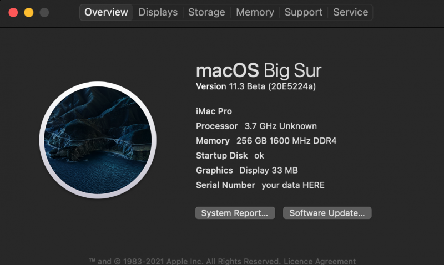Go to the Memory tab
This screenshot has height=265, width=444.
[x=255, y=12]
